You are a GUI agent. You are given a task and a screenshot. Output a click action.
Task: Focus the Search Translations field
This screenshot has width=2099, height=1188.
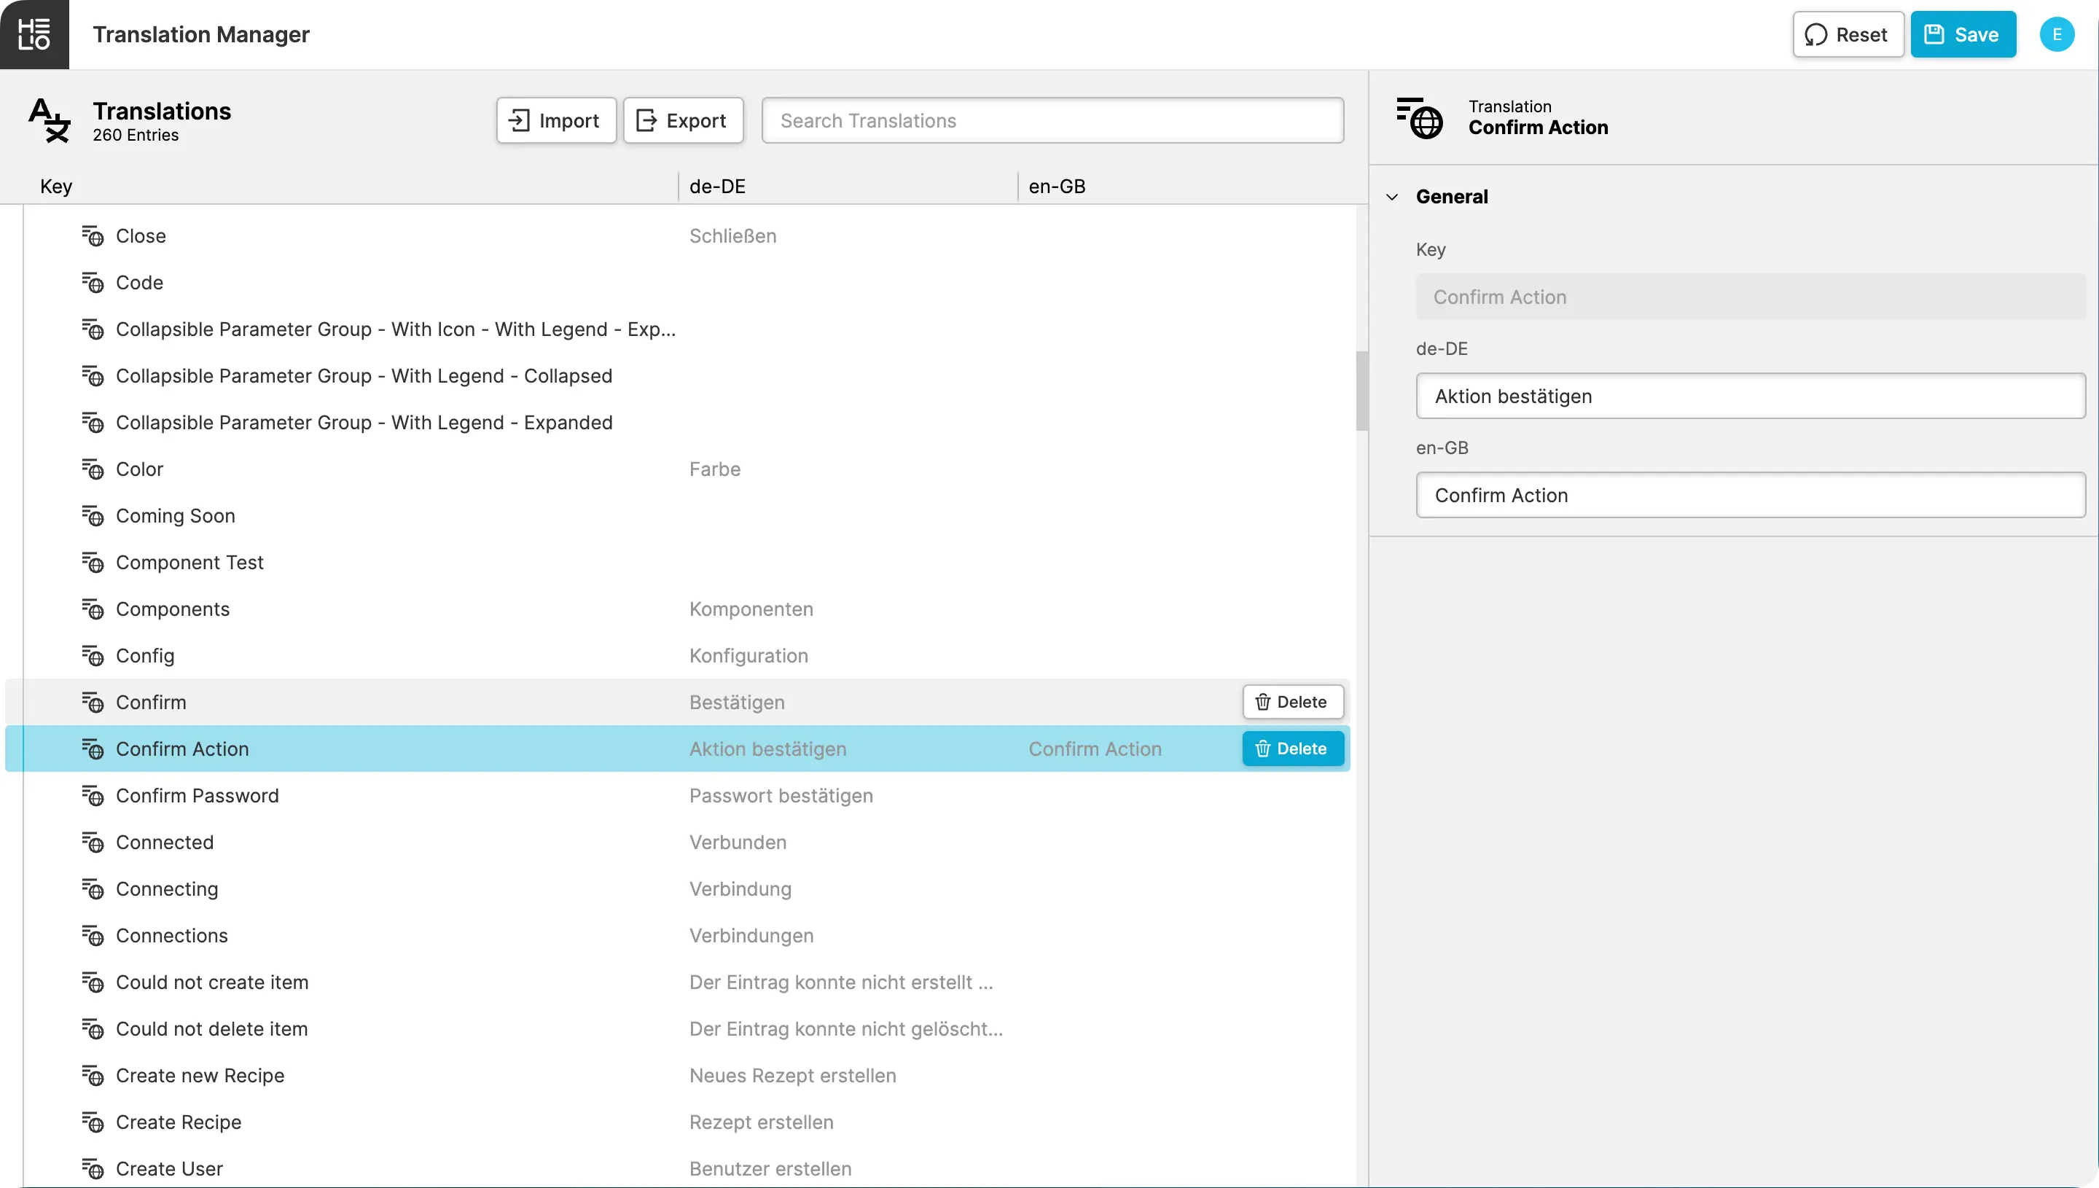[1052, 121]
